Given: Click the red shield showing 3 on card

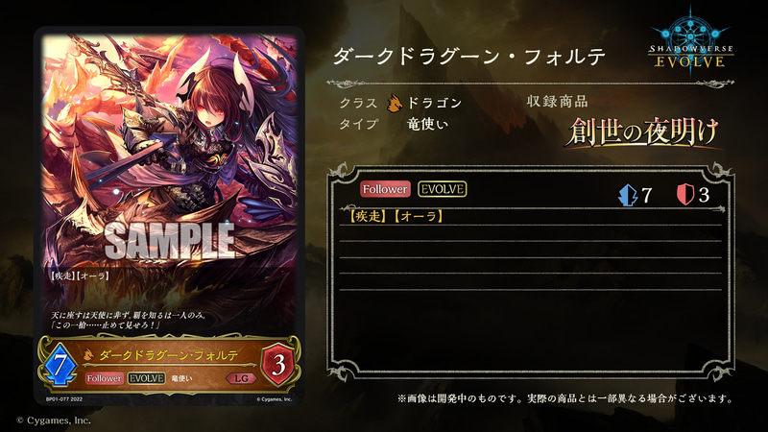Looking at the screenshot, I should (x=278, y=365).
